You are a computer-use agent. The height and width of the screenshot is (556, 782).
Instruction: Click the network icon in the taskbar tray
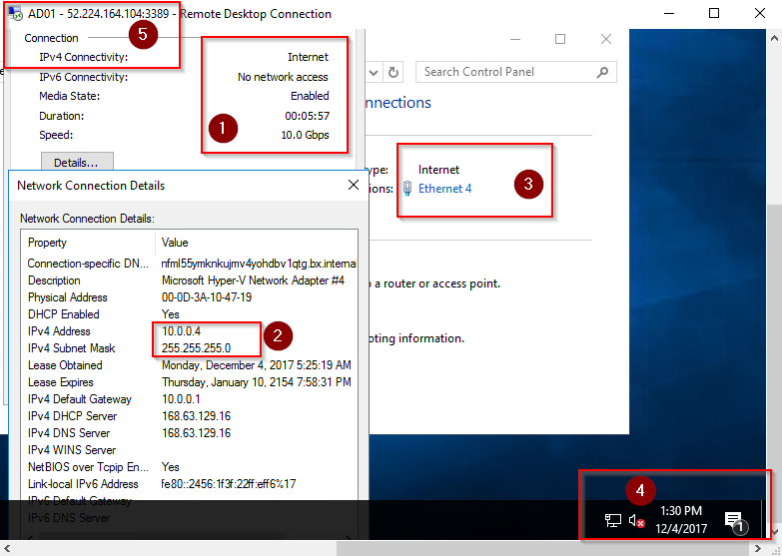click(x=613, y=521)
